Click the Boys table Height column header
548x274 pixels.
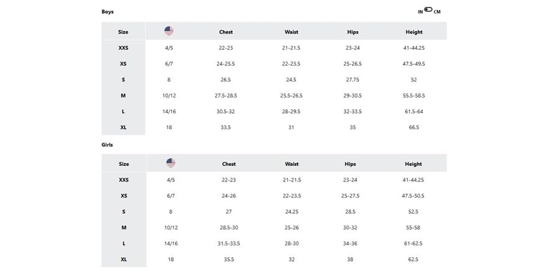pos(414,32)
